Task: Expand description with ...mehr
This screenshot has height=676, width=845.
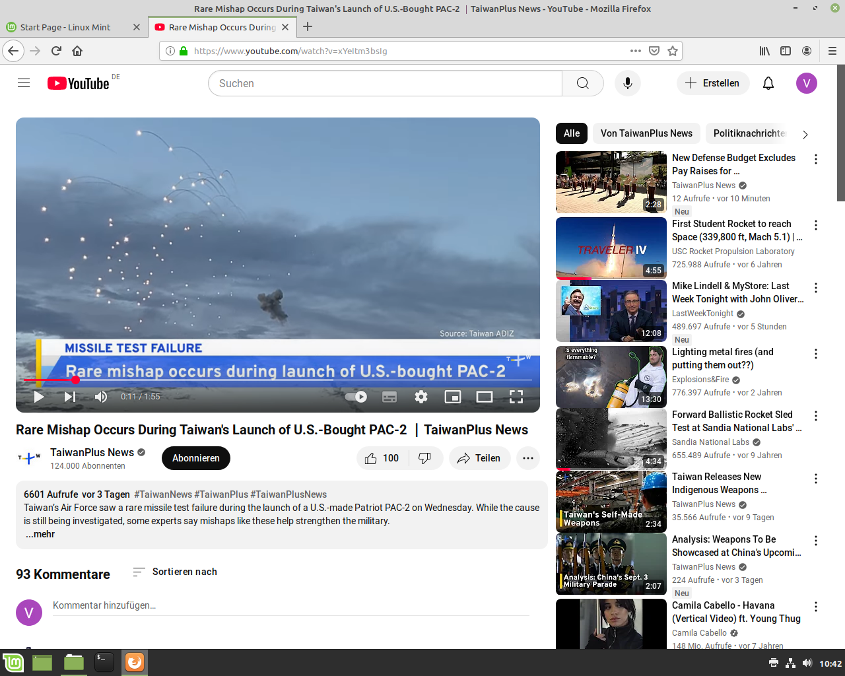Action: pyautogui.click(x=40, y=534)
